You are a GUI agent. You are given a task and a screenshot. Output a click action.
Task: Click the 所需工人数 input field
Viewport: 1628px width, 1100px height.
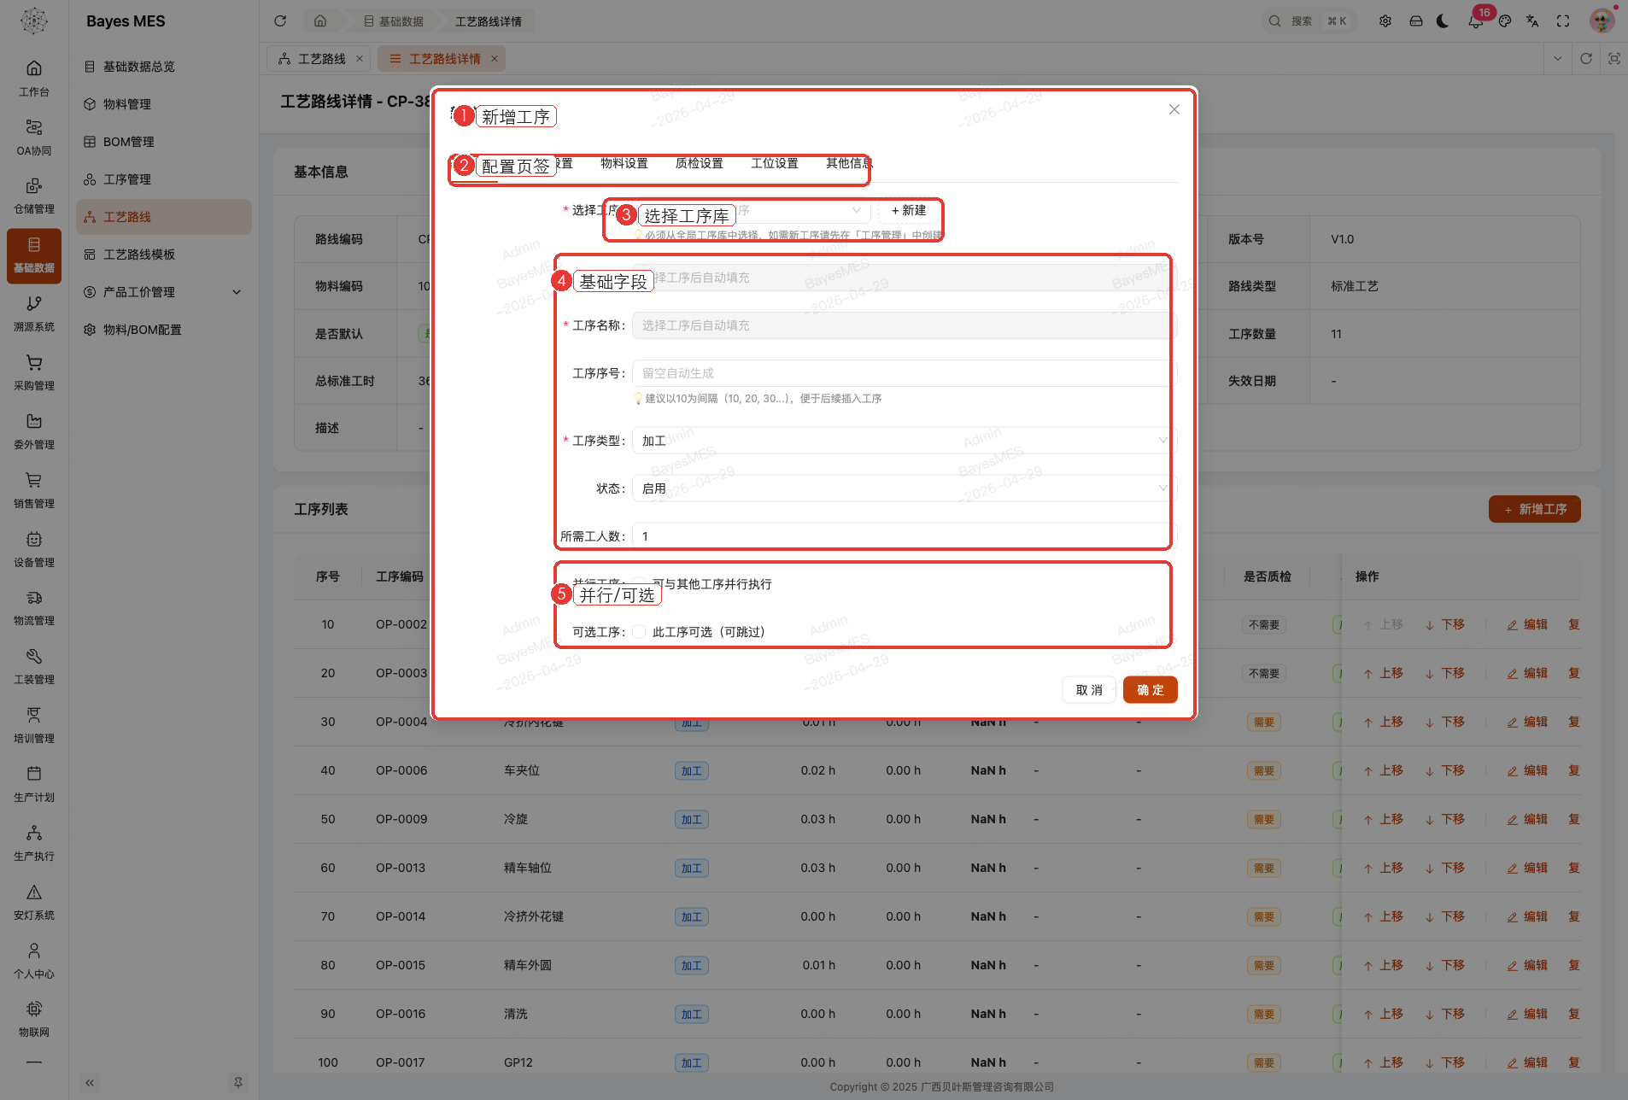[905, 536]
